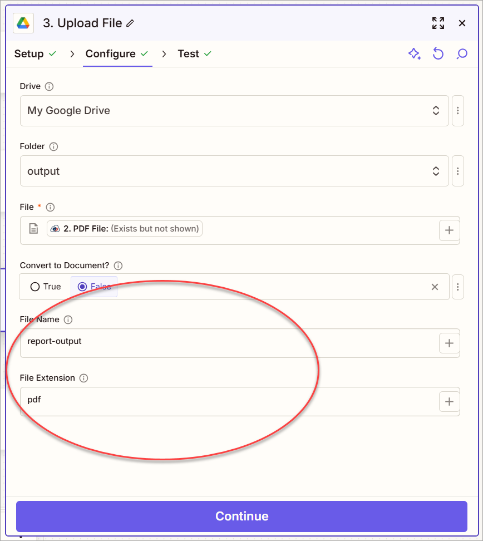
Task: Expand the panel to full screen
Action: point(438,23)
